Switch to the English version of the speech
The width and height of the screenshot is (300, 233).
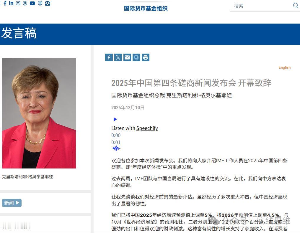[284, 67]
